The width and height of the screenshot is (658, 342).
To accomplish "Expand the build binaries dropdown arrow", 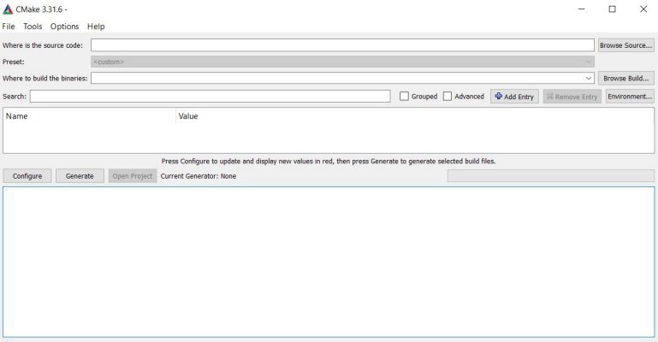I will 589,79.
